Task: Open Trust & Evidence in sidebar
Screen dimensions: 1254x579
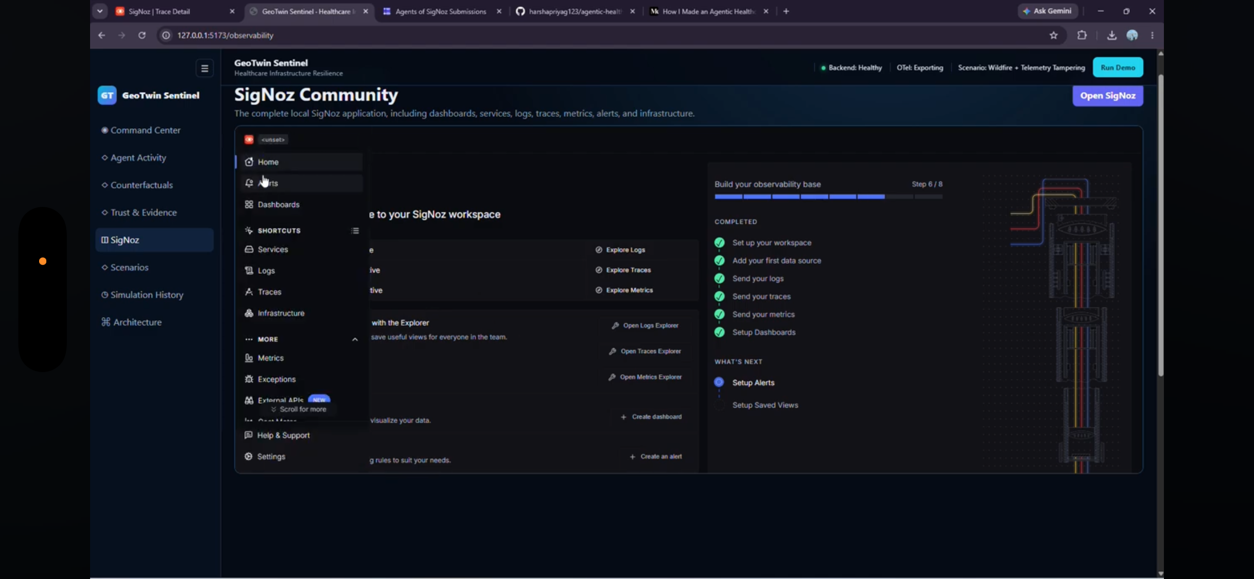Action: [154, 212]
